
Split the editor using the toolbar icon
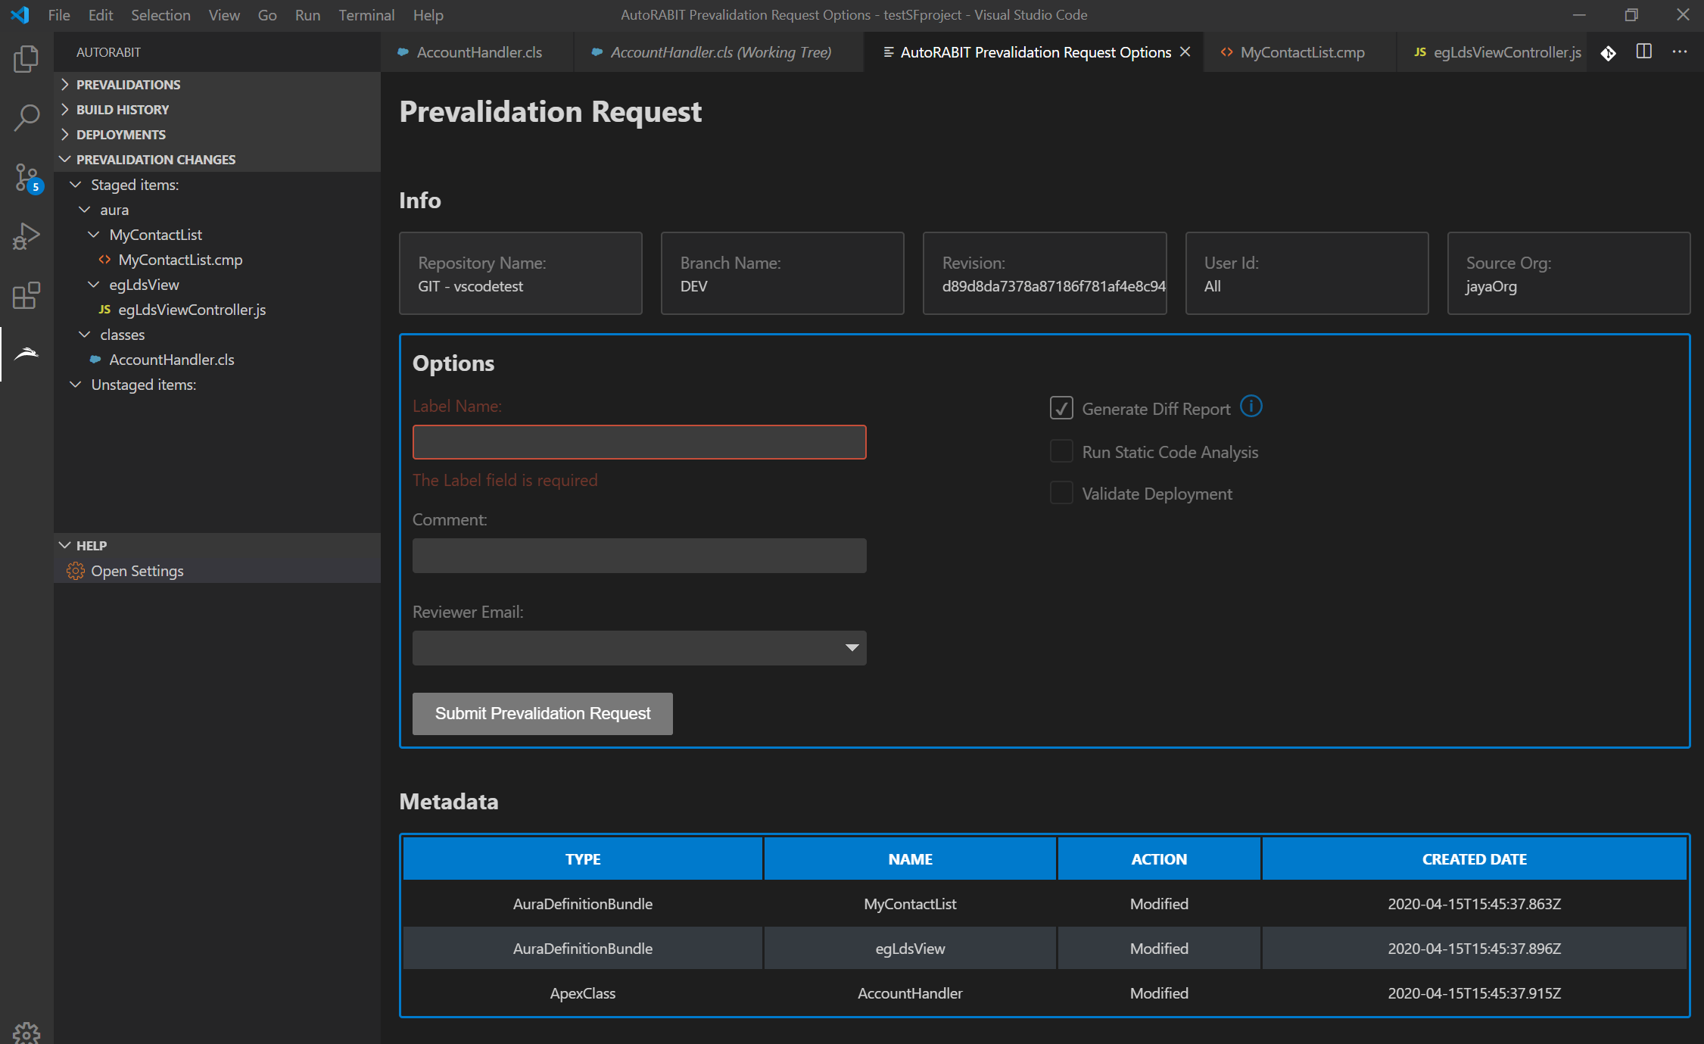point(1643,52)
